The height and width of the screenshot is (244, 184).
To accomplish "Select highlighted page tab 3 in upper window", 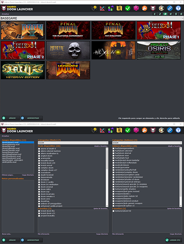I will (165, 14).
